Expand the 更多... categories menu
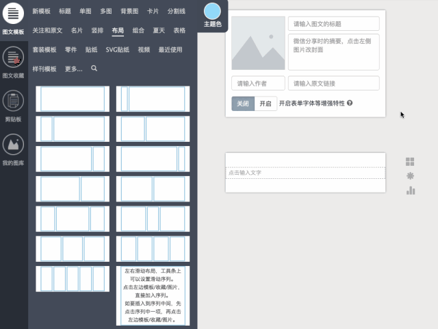The height and width of the screenshot is (329, 438). [x=73, y=69]
